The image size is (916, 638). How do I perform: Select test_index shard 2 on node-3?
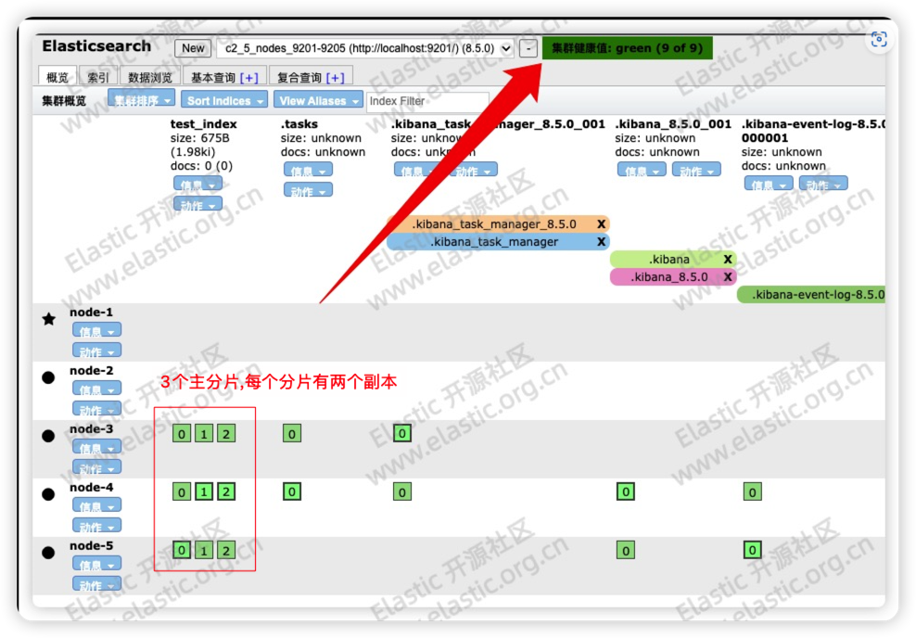[x=226, y=433]
